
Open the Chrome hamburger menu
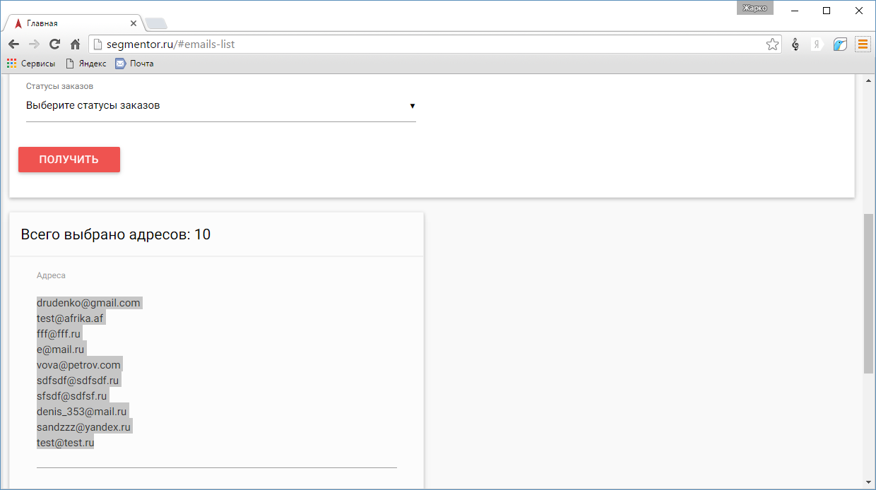click(x=863, y=44)
